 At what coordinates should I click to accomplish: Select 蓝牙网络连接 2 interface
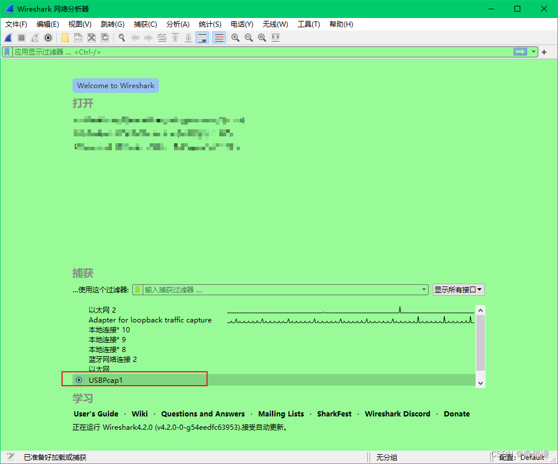pos(113,360)
